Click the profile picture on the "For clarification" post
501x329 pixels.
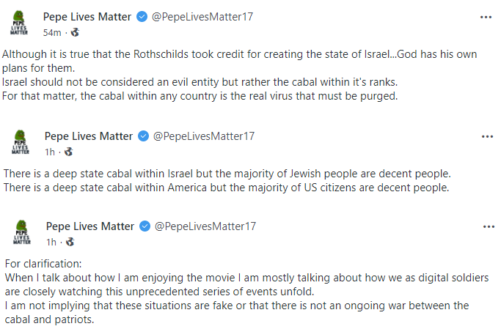[22, 233]
